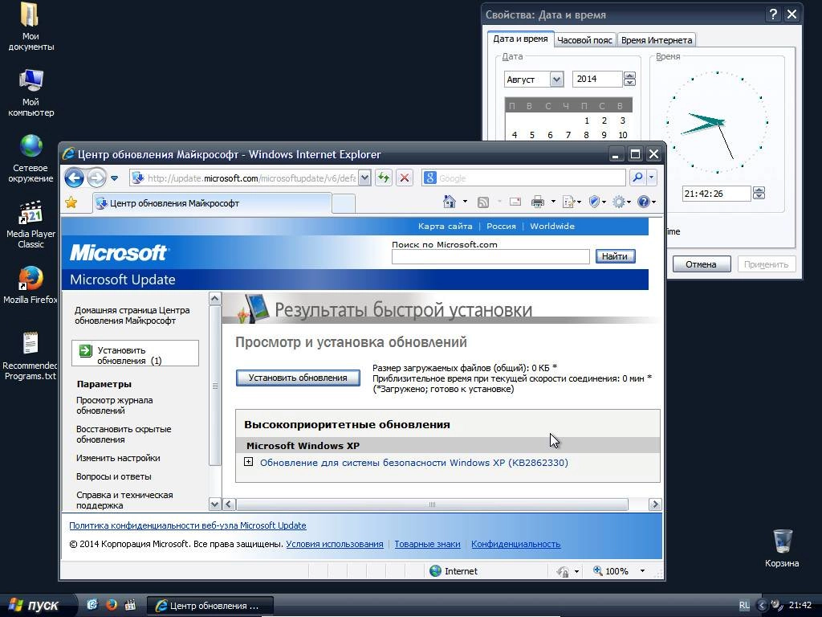Click sidebar scrollbar up arrow

(x=214, y=299)
